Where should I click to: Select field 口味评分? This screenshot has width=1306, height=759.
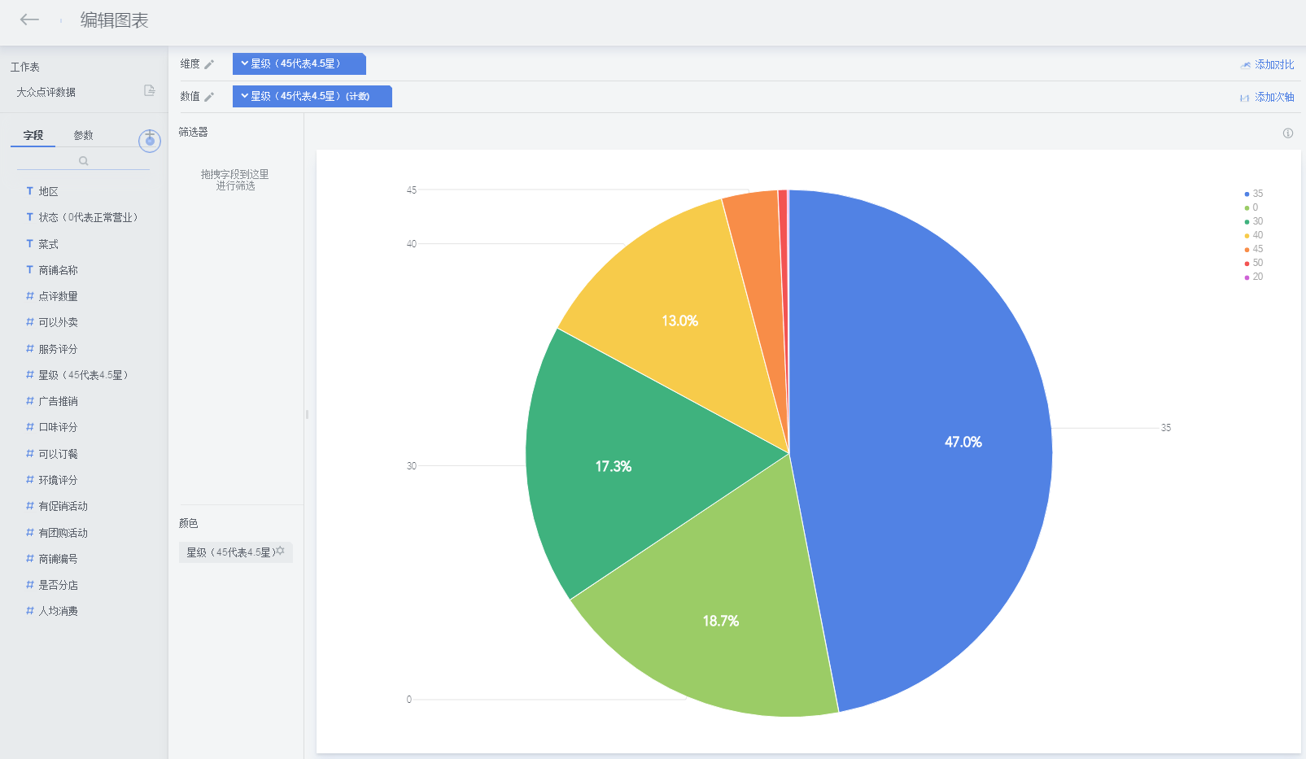pos(58,427)
